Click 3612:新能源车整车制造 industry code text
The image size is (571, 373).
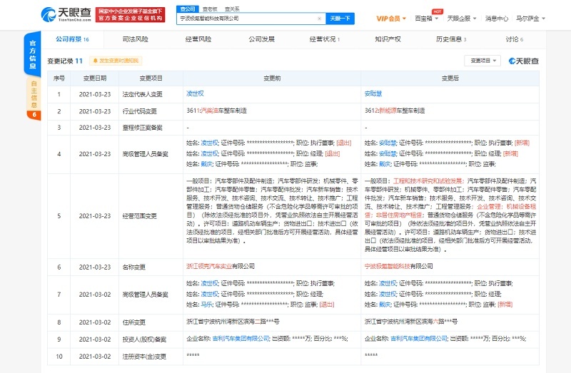tap(395, 111)
